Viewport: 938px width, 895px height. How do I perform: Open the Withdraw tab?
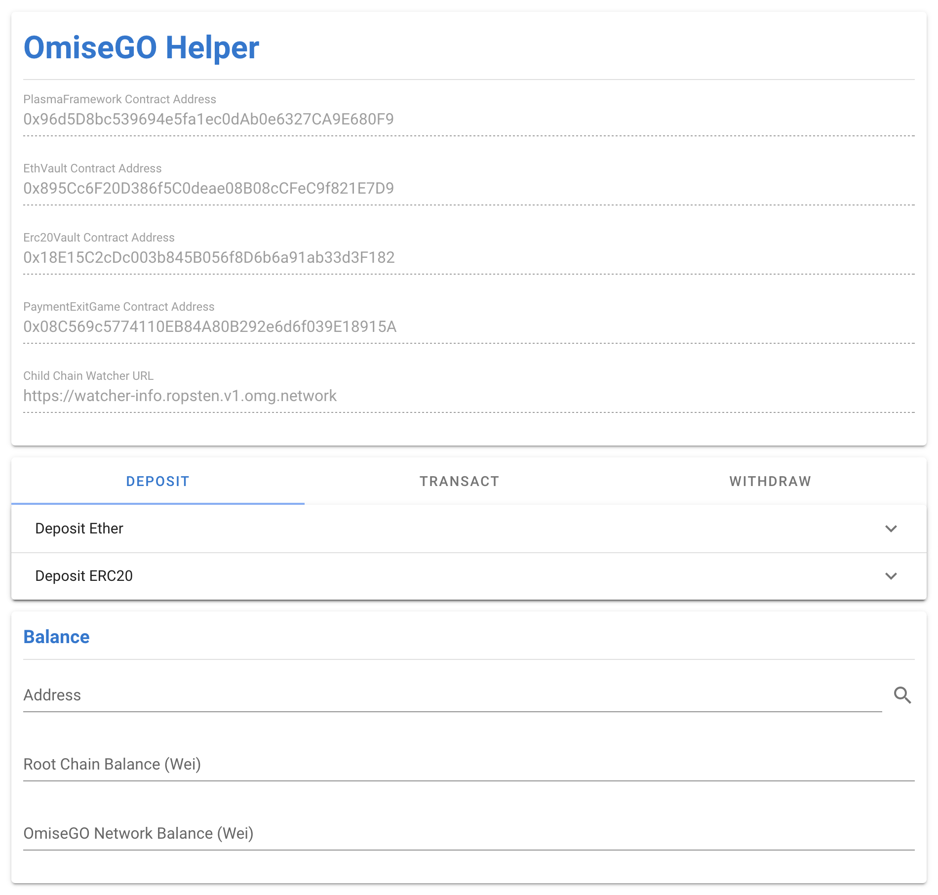[x=771, y=481]
